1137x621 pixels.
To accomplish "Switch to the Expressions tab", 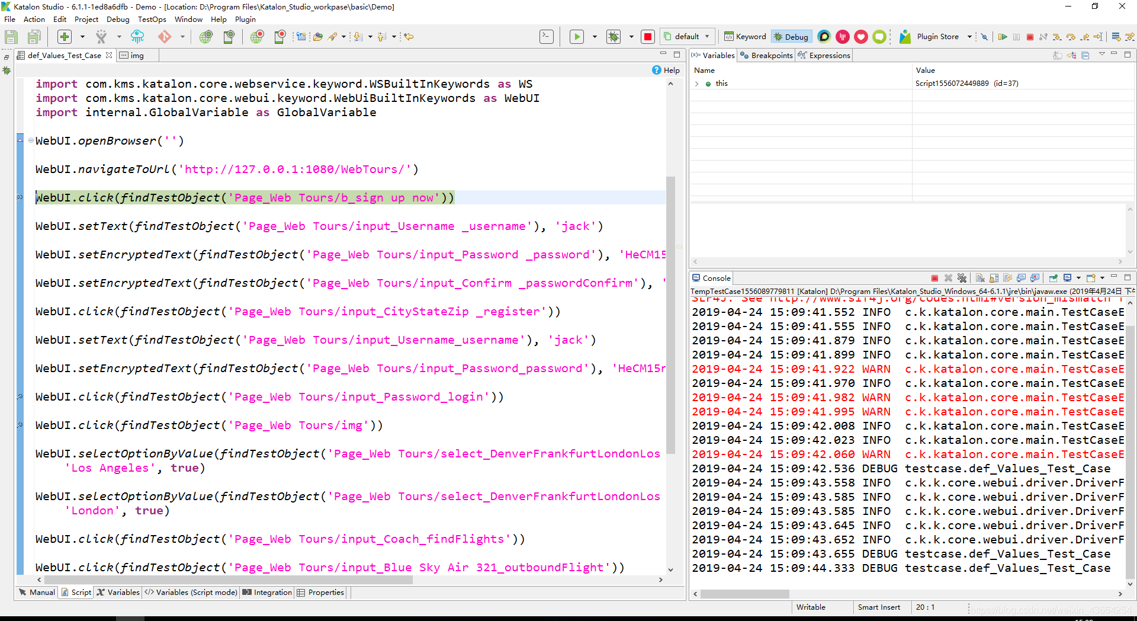I will point(824,56).
